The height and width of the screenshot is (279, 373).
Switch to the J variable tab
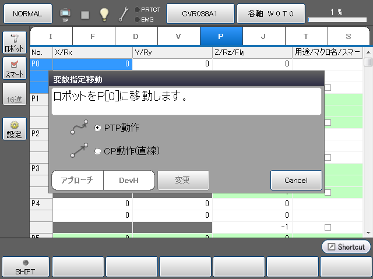(x=263, y=36)
